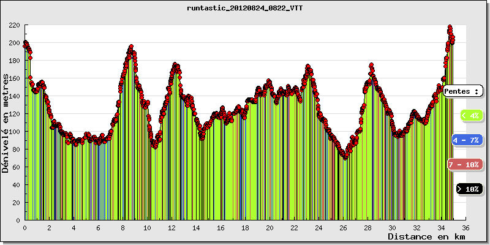Click the peak data point near 28 km
The height and width of the screenshot is (245, 490).
(x=371, y=65)
